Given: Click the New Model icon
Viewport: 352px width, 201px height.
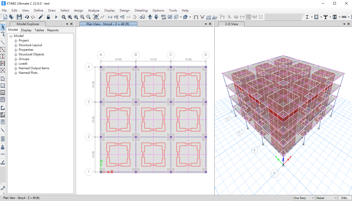Looking at the screenshot, I should 5,17.
